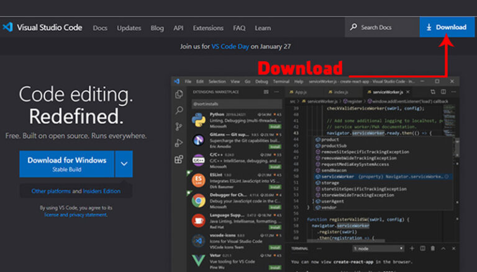This screenshot has height=272, width=477.
Task: Collapse terminal panel with up chevron
Action: (x=443, y=248)
